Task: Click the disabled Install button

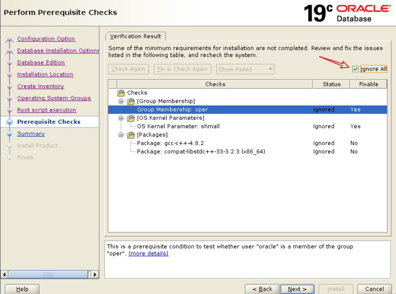Action: (x=336, y=289)
